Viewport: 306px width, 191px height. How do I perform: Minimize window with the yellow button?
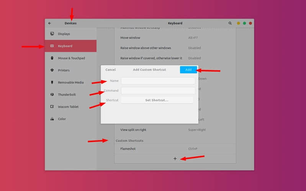tap(238, 23)
